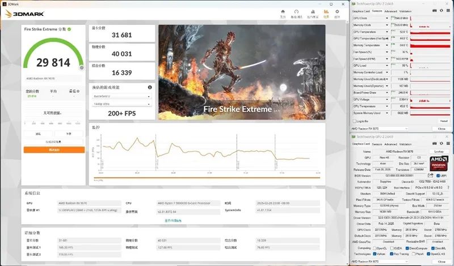Toggle the Vulkan checkbox
The image size is (454, 266).
375,254
